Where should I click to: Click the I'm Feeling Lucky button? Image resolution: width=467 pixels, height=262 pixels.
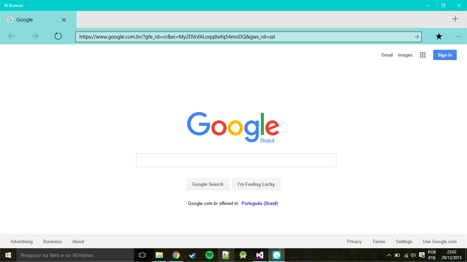(256, 184)
